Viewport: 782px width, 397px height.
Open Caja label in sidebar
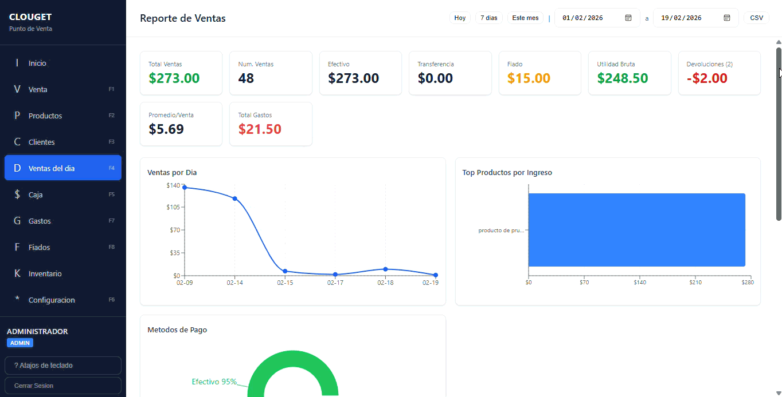pyautogui.click(x=36, y=194)
